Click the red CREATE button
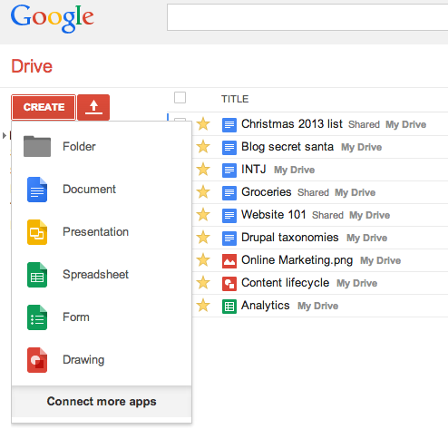Image resolution: width=448 pixels, height=429 pixels. [44, 107]
